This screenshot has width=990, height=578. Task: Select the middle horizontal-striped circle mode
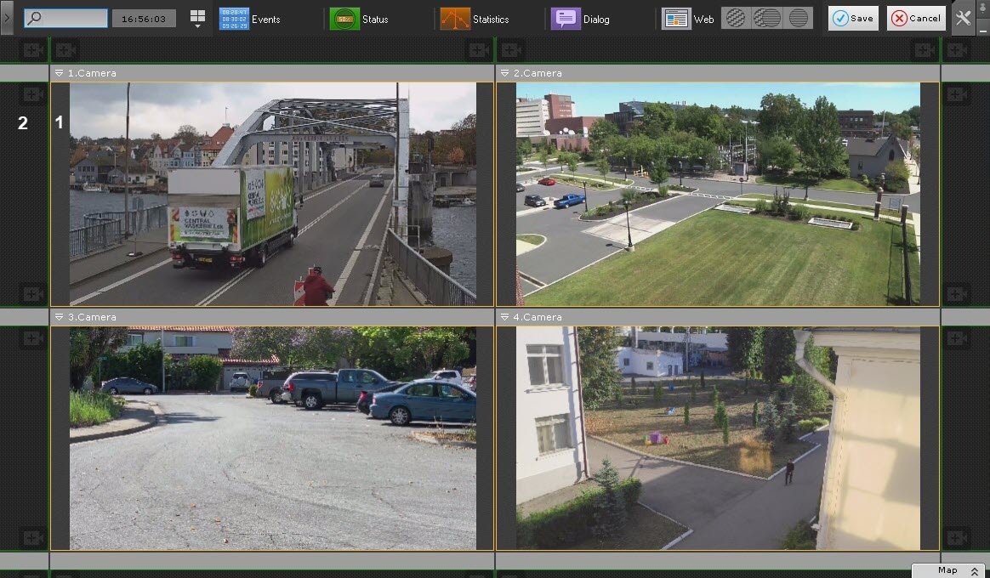pos(766,18)
